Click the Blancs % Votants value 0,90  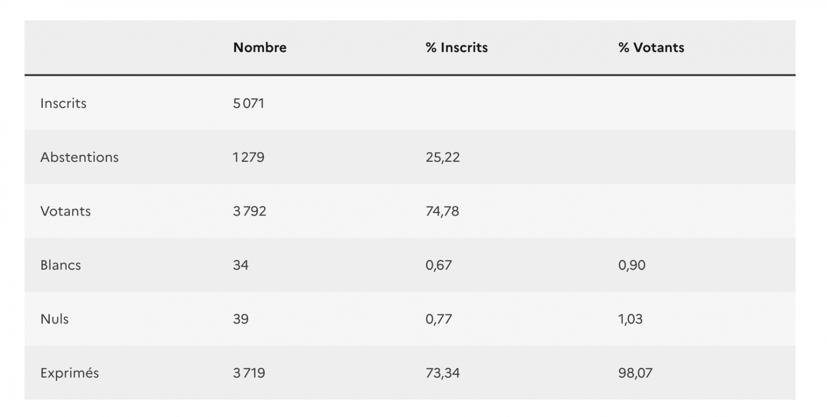(x=632, y=265)
